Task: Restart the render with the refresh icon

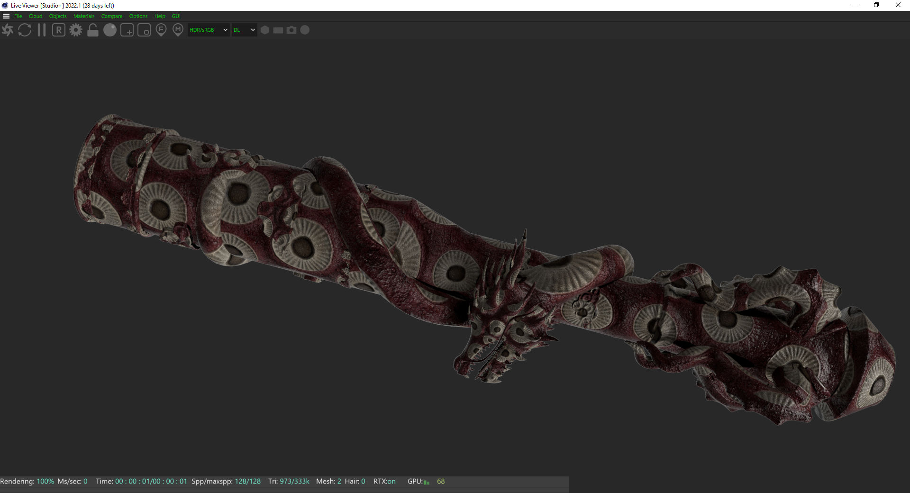Action: tap(25, 30)
